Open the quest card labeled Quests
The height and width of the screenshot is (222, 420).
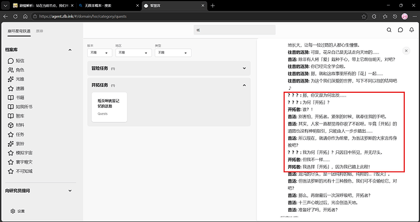110,107
